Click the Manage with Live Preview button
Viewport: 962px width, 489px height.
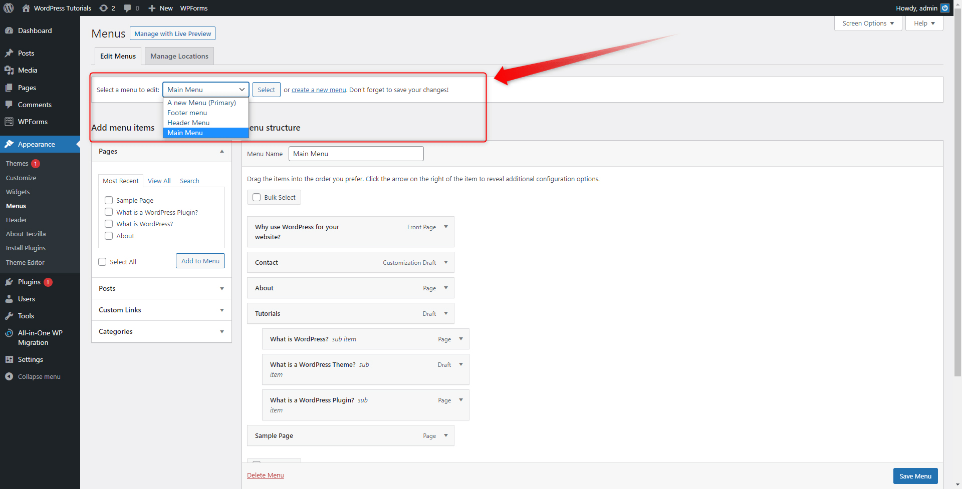pyautogui.click(x=172, y=34)
